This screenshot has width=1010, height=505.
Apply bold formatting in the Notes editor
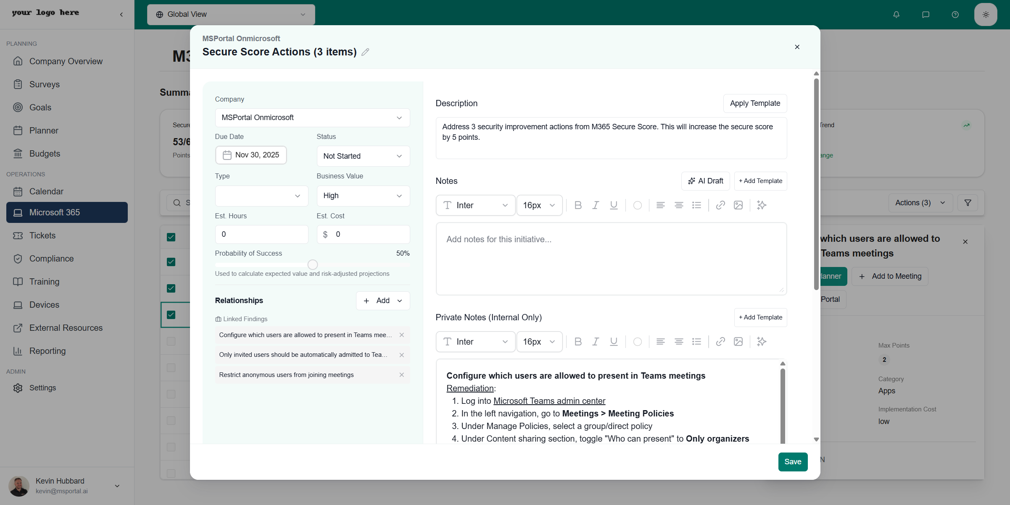(578, 205)
